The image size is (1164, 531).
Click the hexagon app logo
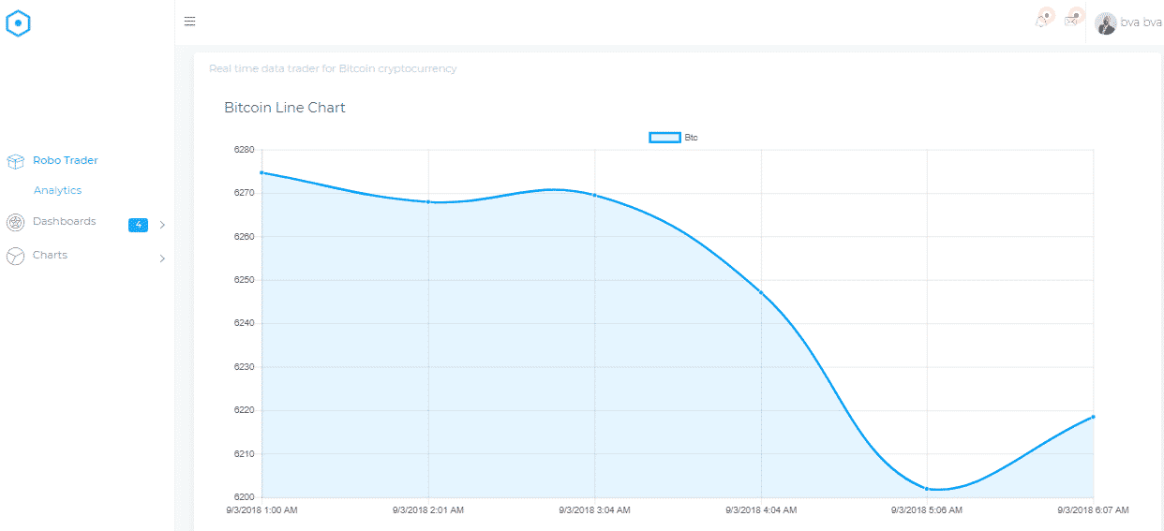(x=19, y=23)
